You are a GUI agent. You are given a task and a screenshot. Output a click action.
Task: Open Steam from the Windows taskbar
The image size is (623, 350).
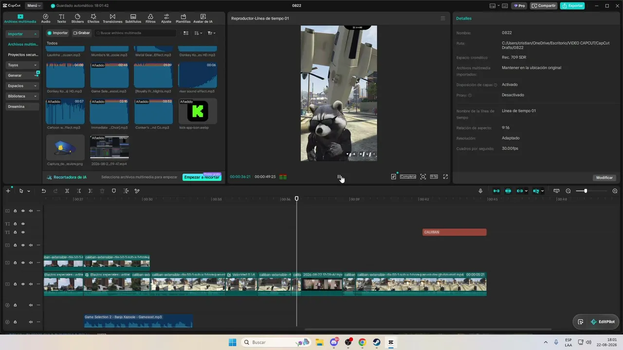(x=376, y=342)
